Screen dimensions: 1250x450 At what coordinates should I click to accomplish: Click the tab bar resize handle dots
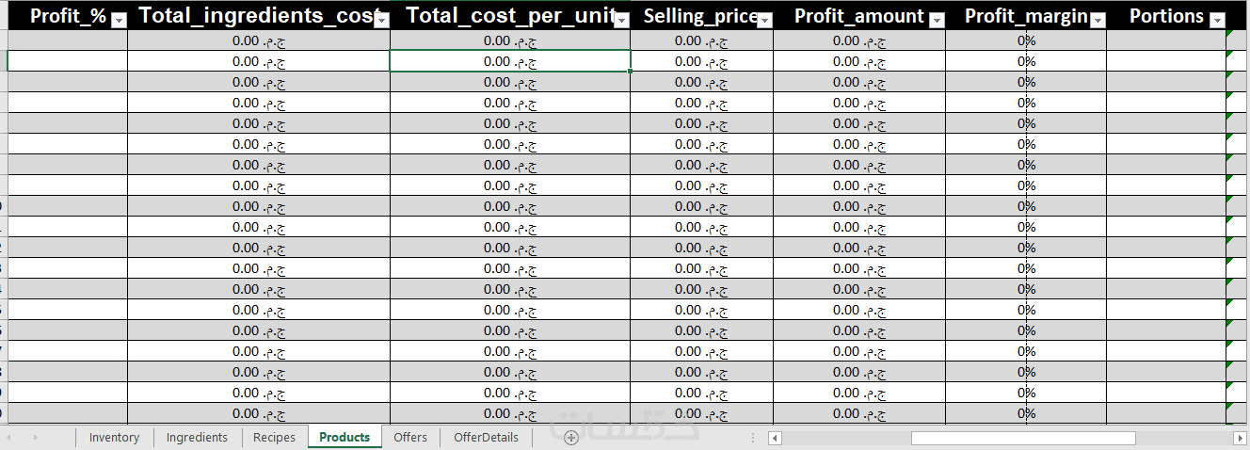[x=752, y=438]
